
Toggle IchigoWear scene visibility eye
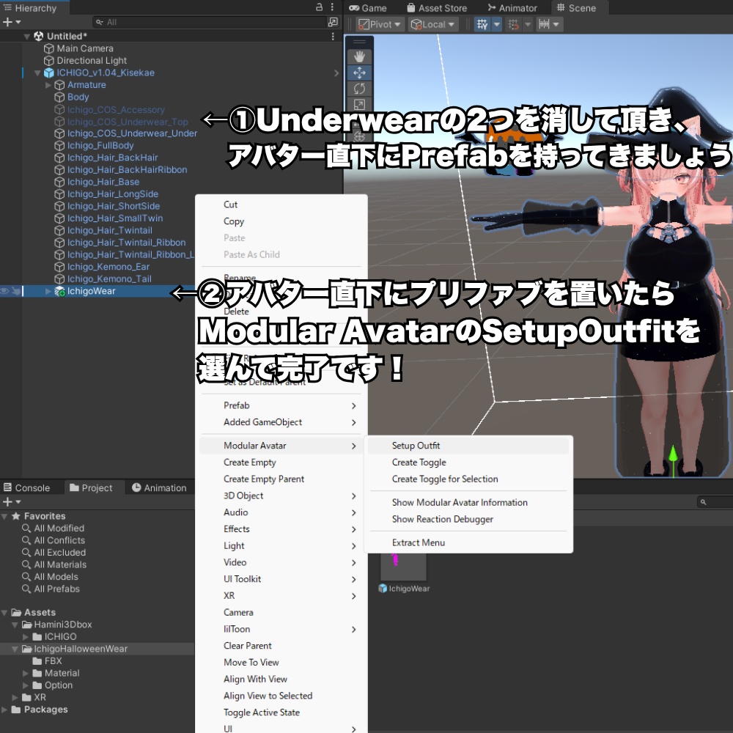4,290
